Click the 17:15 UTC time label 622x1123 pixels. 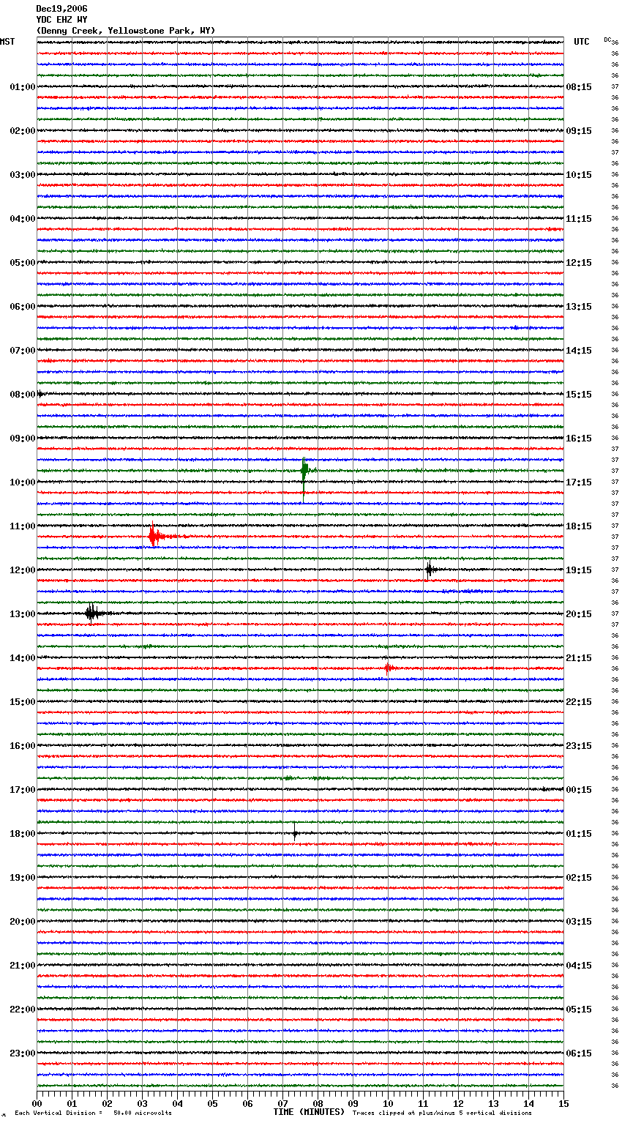[x=579, y=482]
